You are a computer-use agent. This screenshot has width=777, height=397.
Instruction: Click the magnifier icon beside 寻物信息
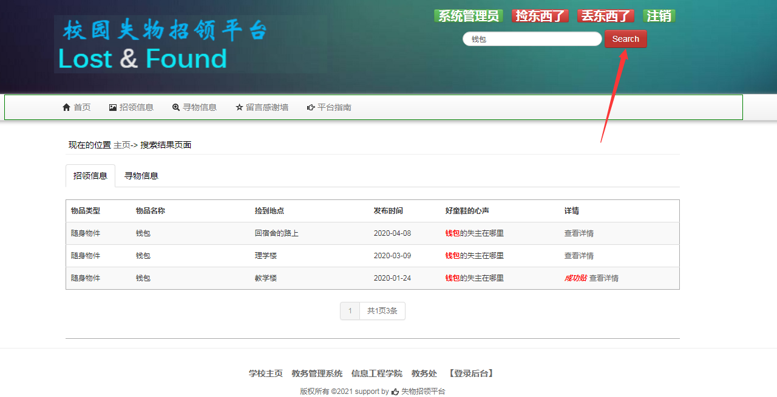(x=176, y=107)
